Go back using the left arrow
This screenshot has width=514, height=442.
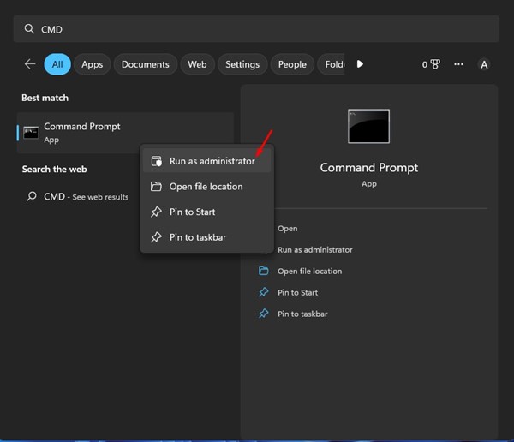tap(30, 64)
